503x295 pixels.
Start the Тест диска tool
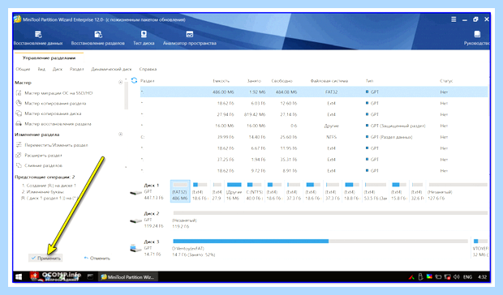point(144,38)
